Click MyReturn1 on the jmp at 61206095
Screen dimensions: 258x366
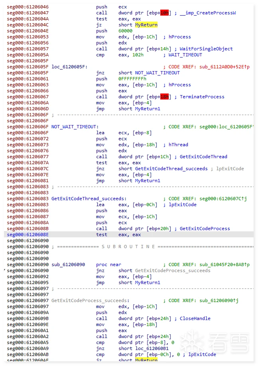(x=148, y=282)
